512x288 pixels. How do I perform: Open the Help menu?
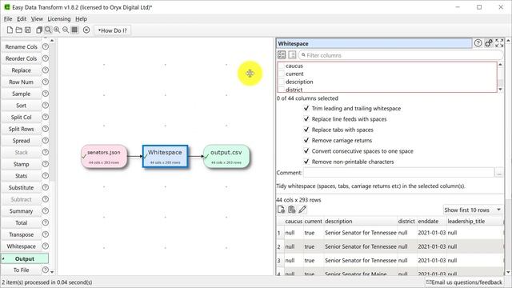click(82, 19)
